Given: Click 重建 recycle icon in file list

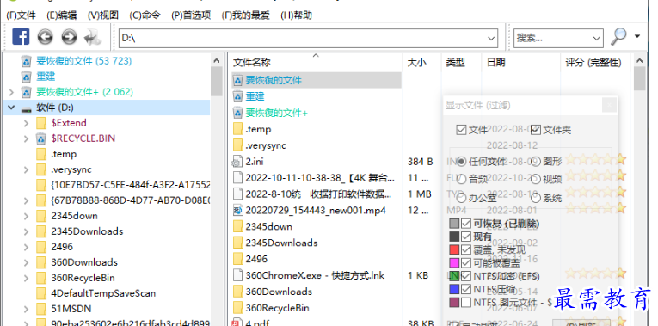Looking at the screenshot, I should [238, 96].
